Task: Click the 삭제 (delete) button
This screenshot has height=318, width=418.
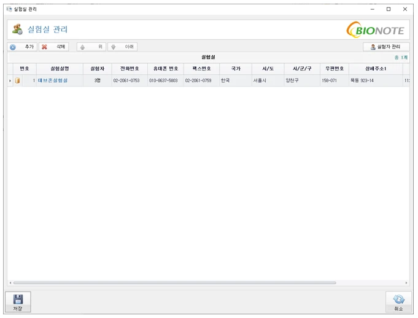Action: click(x=53, y=47)
